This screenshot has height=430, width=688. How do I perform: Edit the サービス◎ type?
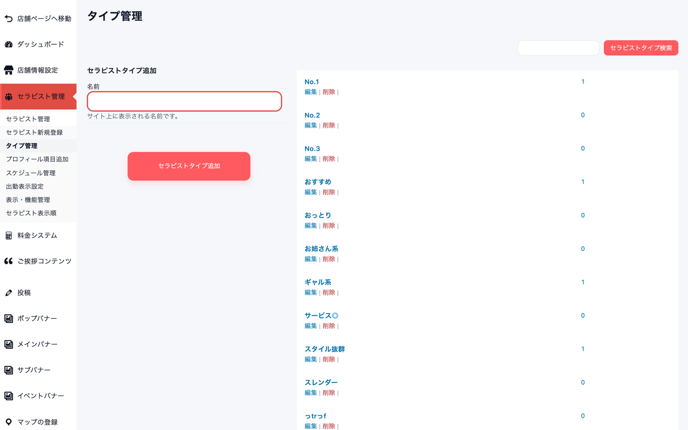pyautogui.click(x=310, y=326)
